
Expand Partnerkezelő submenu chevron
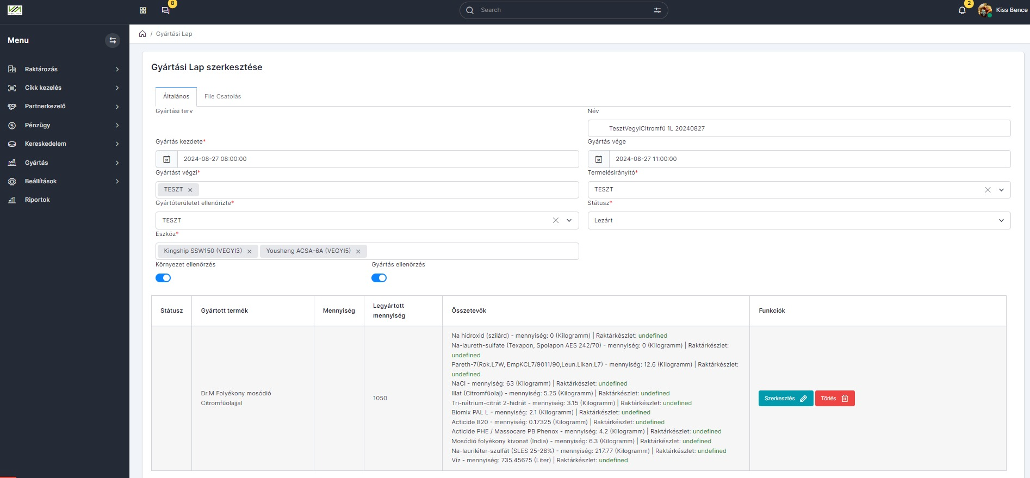pos(117,107)
